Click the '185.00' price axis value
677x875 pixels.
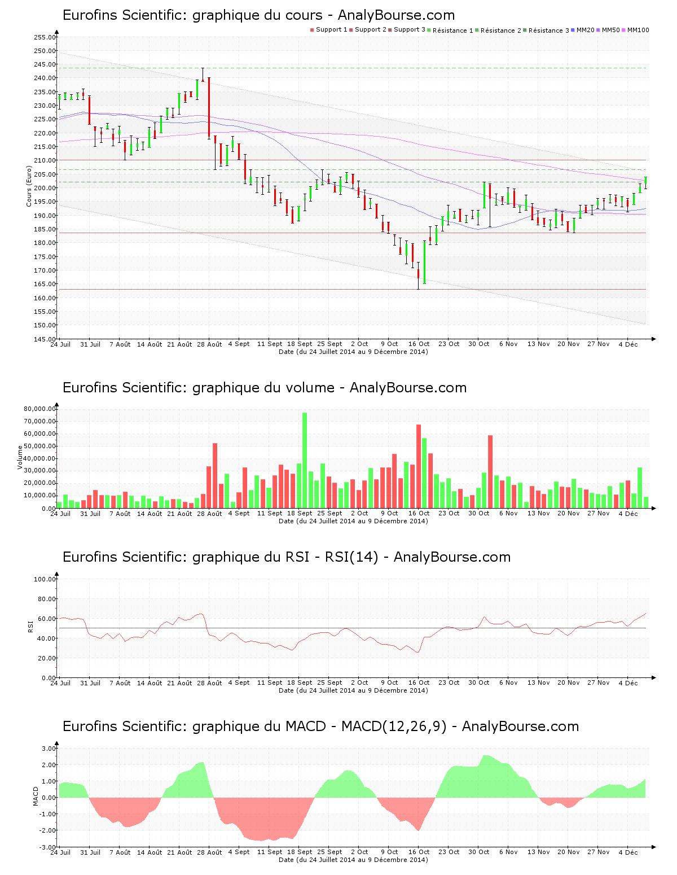[45, 229]
